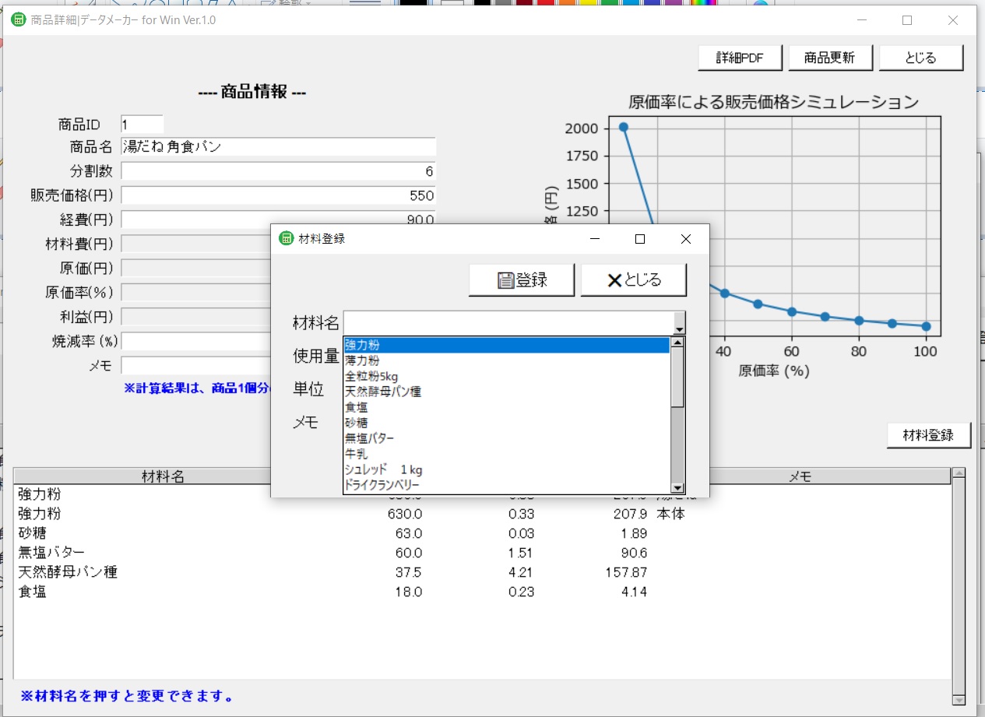985x717 pixels.
Task: Click the green app icon in main title bar
Action: (18, 19)
